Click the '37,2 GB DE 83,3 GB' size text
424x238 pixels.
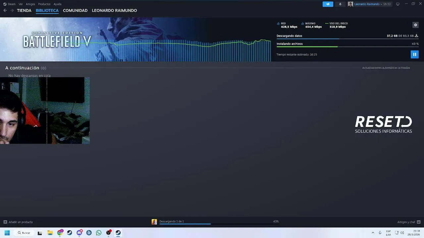pos(400,36)
